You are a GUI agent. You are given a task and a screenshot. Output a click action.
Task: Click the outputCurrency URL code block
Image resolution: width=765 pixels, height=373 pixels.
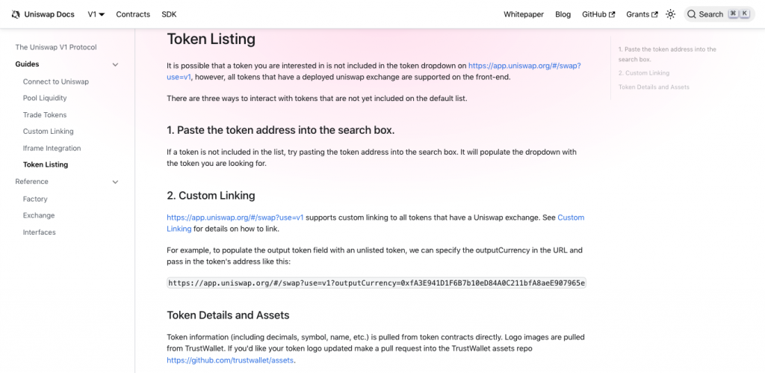(x=377, y=283)
